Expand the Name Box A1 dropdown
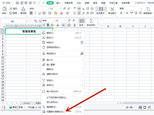This screenshot has width=154, height=115. pos(25,21)
